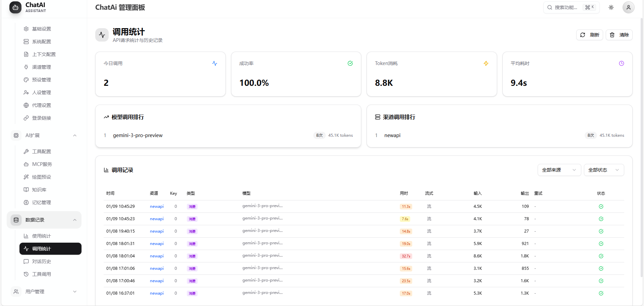Open the 全部状态 status filter dropdown
Viewport: 644px width, 306px height.
(603, 170)
